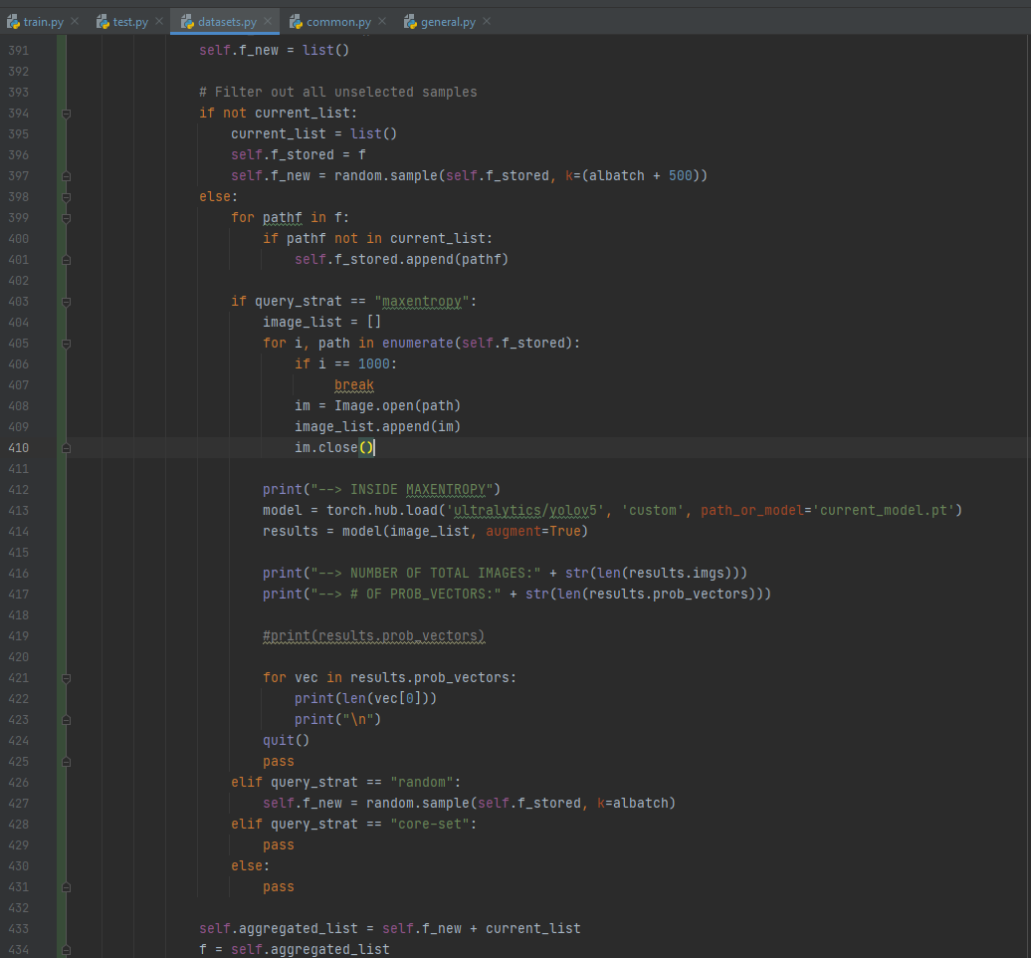Collapse the else block at line 398
Screen dimensions: 1031x958
[67, 197]
